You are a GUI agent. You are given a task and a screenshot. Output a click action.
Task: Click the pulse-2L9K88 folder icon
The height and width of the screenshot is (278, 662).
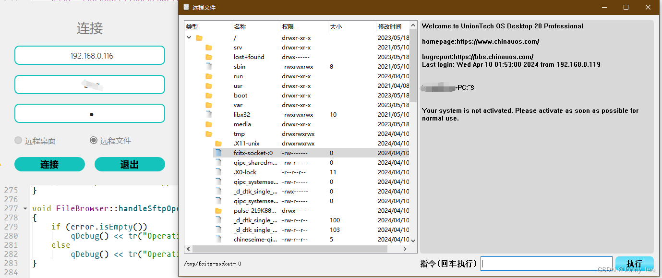pyautogui.click(x=218, y=210)
